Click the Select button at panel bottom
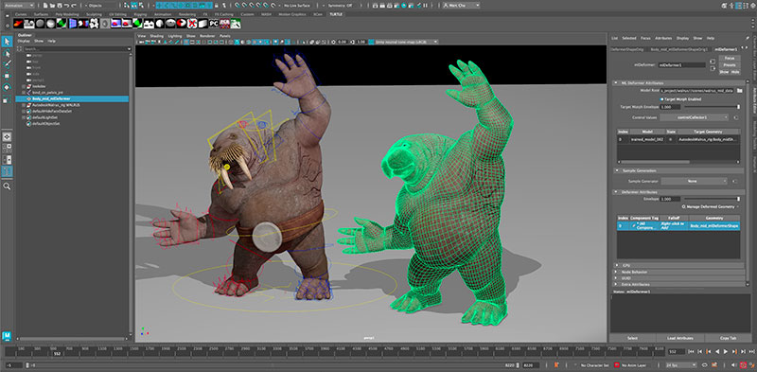The height and width of the screenshot is (372, 757). 632,338
